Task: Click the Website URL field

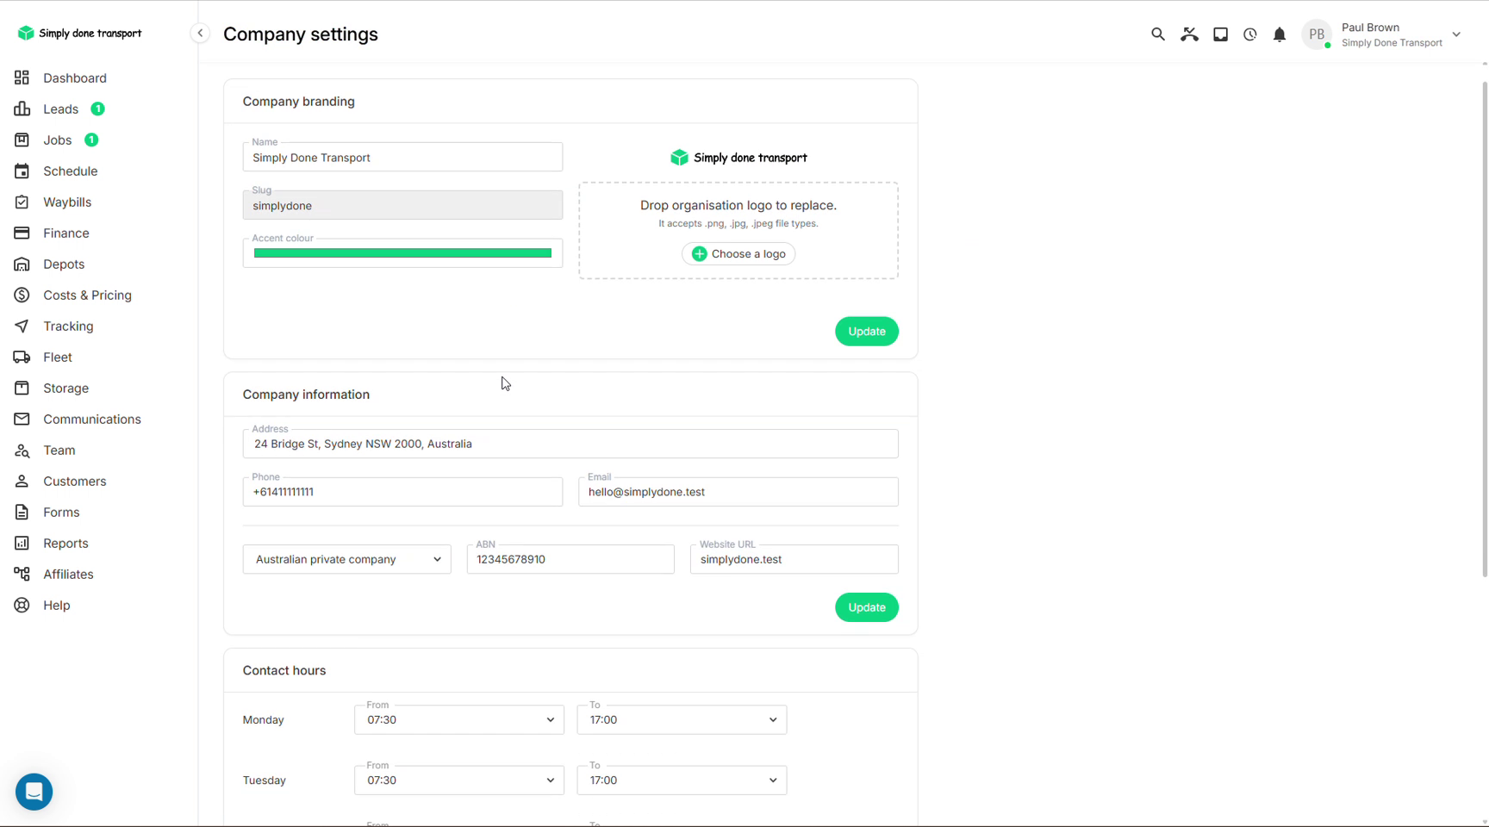Action: coord(794,559)
